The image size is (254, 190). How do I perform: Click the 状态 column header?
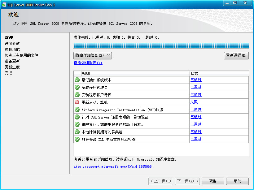point(219,73)
